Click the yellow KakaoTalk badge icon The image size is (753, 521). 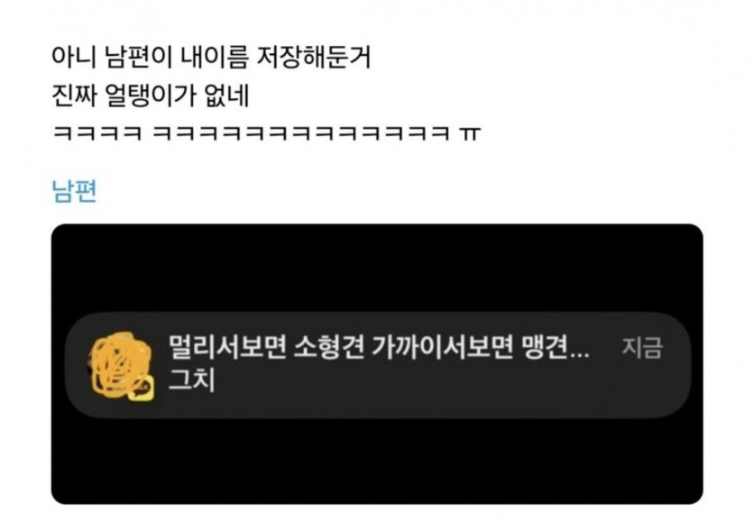pyautogui.click(x=142, y=388)
